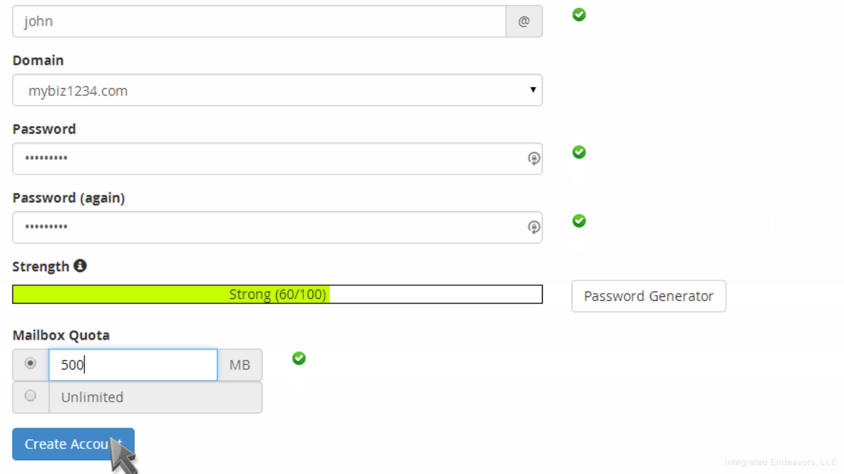
Task: Focus the email field containing john
Action: click(x=257, y=22)
